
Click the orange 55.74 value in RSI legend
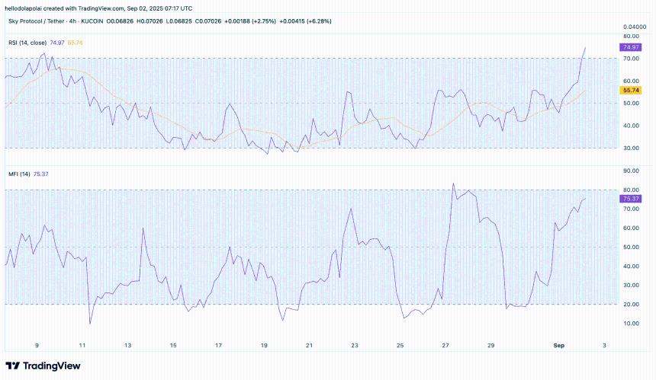[x=75, y=43]
